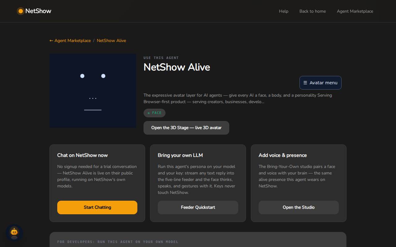The height and width of the screenshot is (247, 396).
Task: Click the 'Chat on NetShow now' card title
Action: 83,155
